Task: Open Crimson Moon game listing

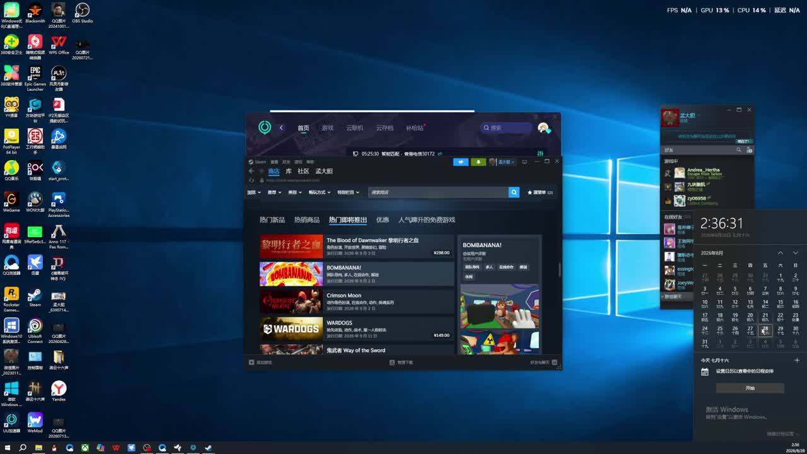Action: [x=357, y=301]
